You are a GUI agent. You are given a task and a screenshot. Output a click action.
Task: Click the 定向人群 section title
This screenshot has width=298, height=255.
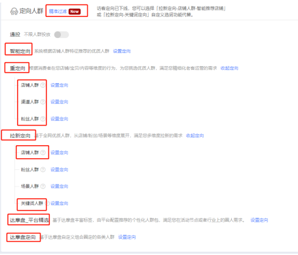coord(31,11)
